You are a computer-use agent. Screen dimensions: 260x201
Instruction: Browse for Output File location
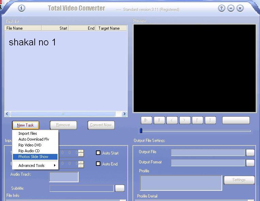tap(250, 153)
